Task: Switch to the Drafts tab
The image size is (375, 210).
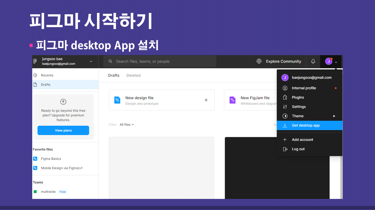Action: 114,75
